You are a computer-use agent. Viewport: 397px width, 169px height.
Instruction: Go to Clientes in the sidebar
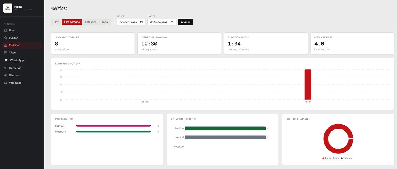point(22,75)
